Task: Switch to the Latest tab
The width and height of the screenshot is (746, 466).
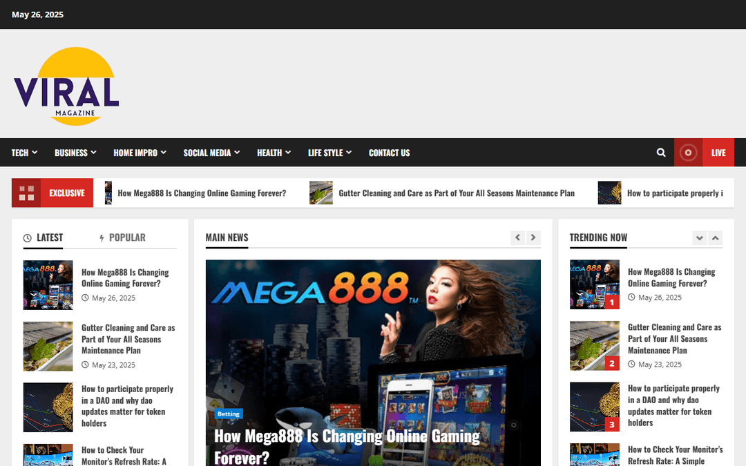Action: [x=44, y=237]
